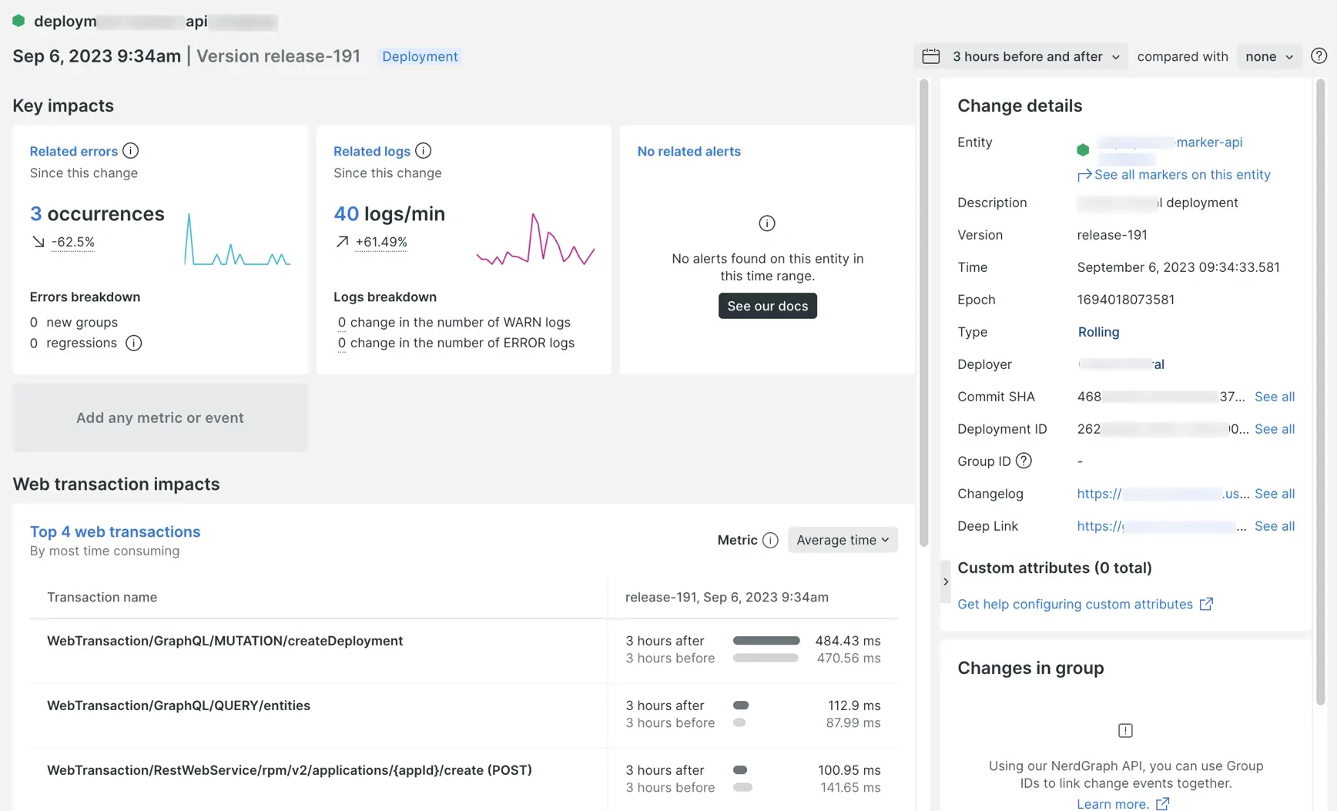Screen dimensions: 1337x811
Task: Click the Learn more link
Action: (1112, 803)
